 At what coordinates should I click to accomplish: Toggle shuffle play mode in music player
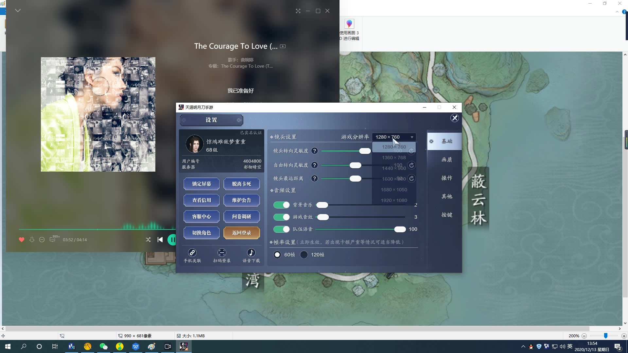(x=148, y=240)
